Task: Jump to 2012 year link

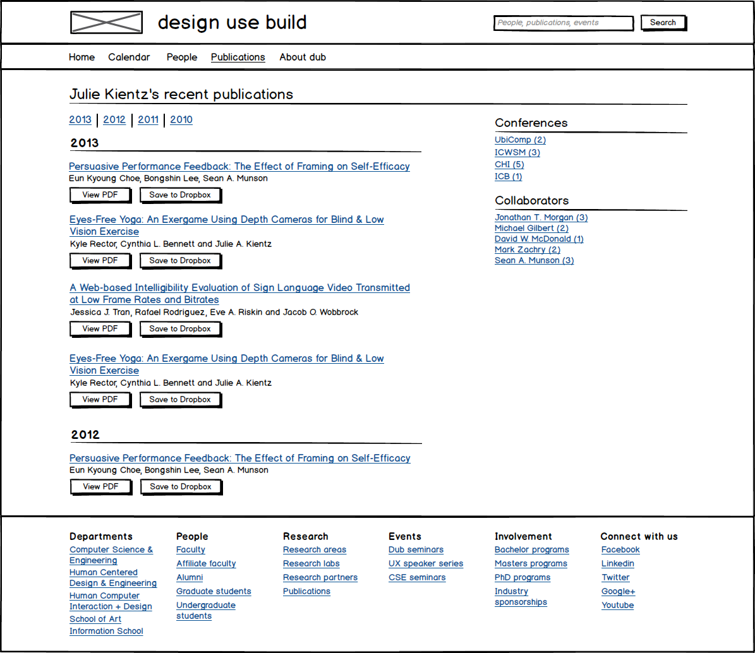Action: pos(114,120)
